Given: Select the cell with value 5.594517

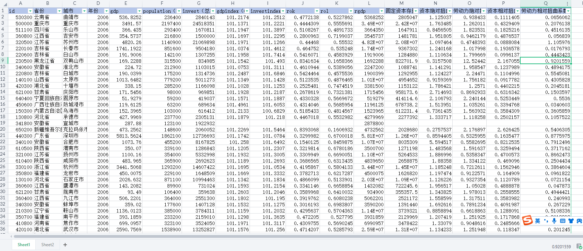Looking at the screenshot, I should (x=435, y=142).
